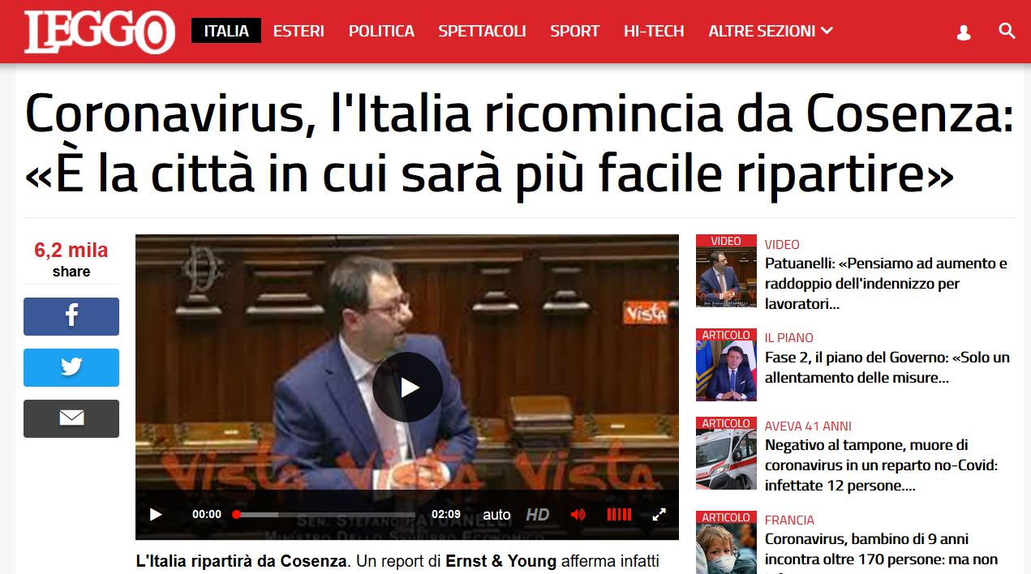Enter fullscreen video mode
This screenshot has height=574, width=1031.
pyautogui.click(x=659, y=514)
